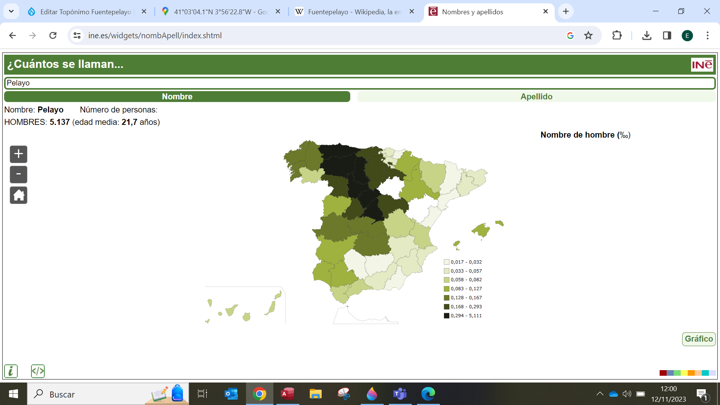The height and width of the screenshot is (405, 720).
Task: Open the Chrome tab search dropdown
Action: [11, 12]
